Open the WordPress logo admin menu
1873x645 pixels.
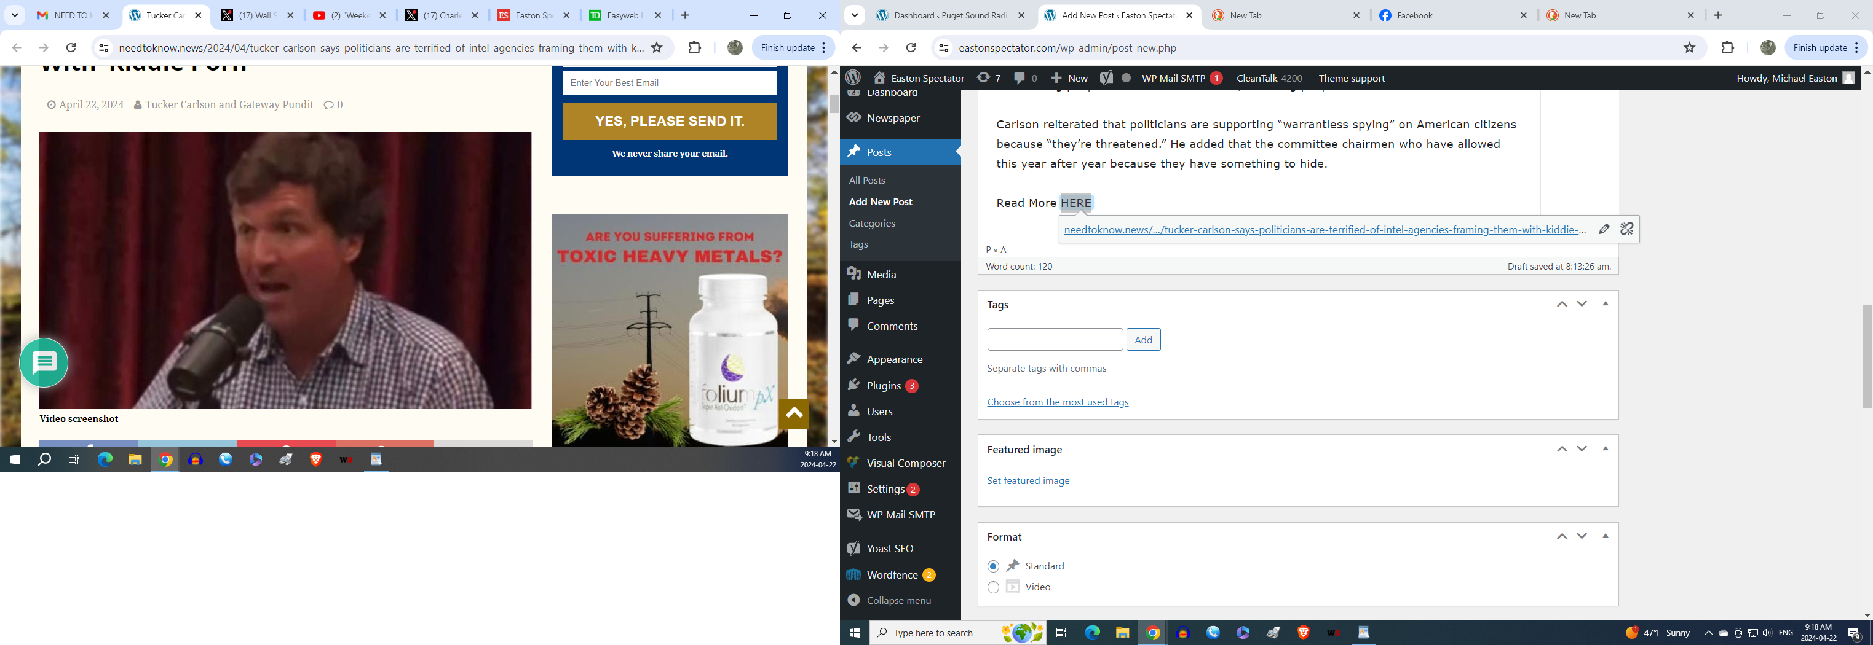point(853,78)
